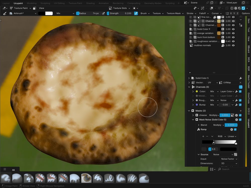Select the Mesh Toolkit sidebar tab

tap(248, 81)
